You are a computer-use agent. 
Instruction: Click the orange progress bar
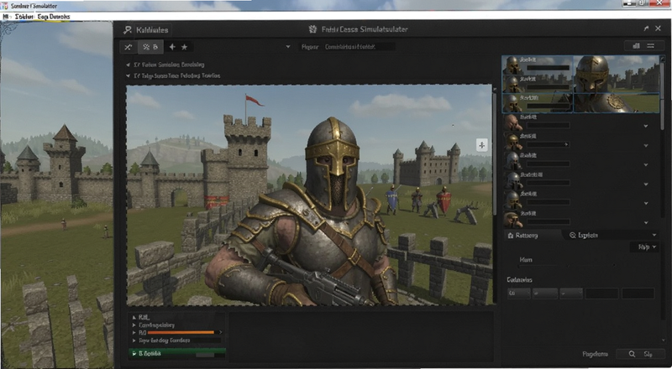point(181,332)
